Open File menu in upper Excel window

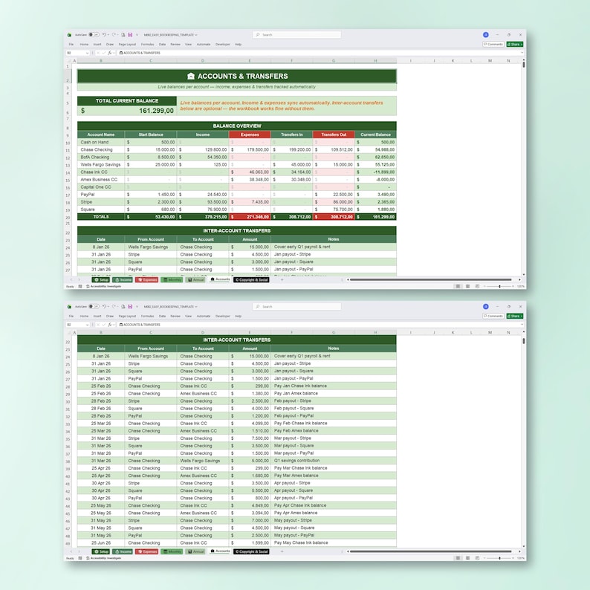pos(71,45)
